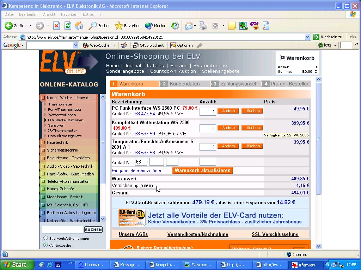This screenshot has width=361, height=270.
Task: Open the Bearbeiten menu
Action: click(x=28, y=14)
